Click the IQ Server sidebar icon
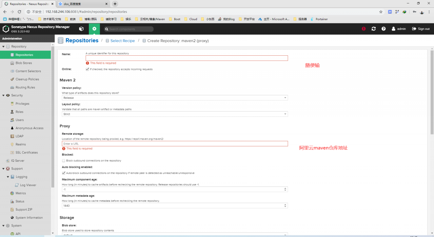The height and width of the screenshot is (237, 434). point(8,161)
